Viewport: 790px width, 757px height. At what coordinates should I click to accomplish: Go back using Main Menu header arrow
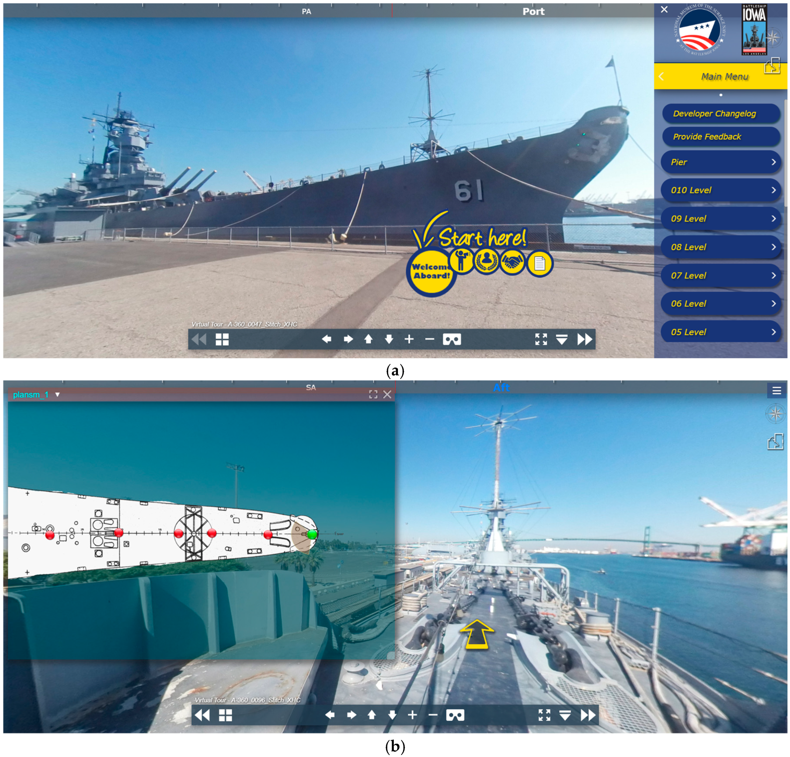[661, 77]
